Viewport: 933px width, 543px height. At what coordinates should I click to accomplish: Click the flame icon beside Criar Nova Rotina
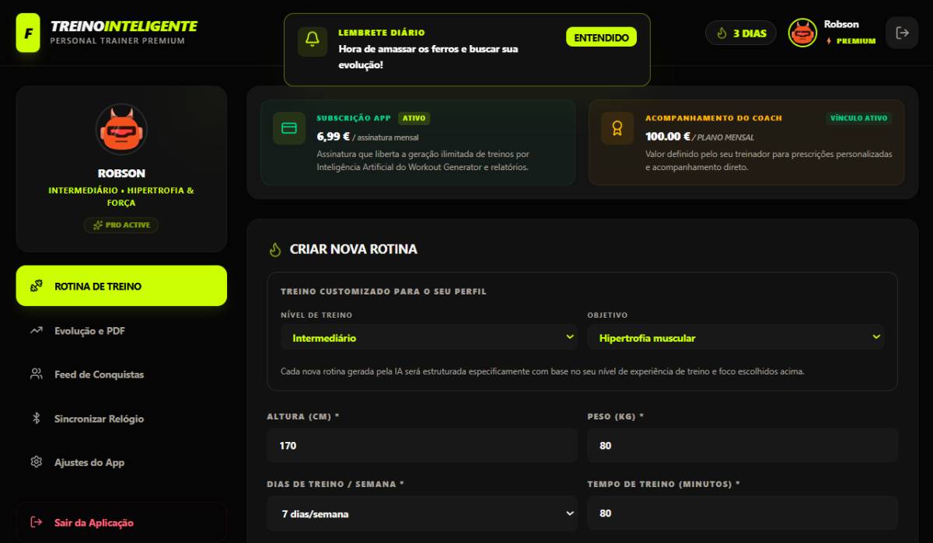[x=274, y=249]
